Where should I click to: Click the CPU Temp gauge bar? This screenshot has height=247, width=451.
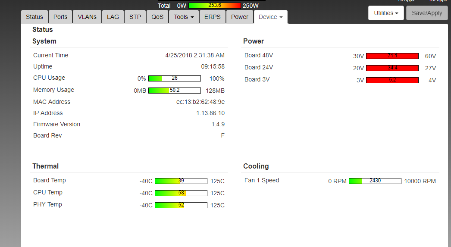pyautogui.click(x=181, y=193)
